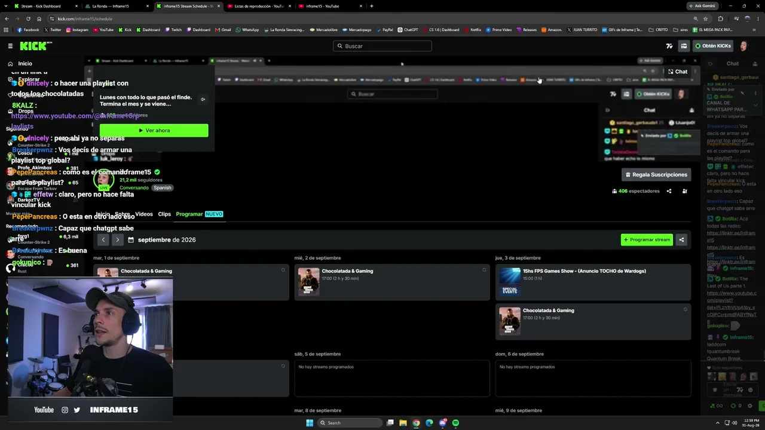Click the Programar stream button
This screenshot has width=765, height=430.
[x=647, y=239]
